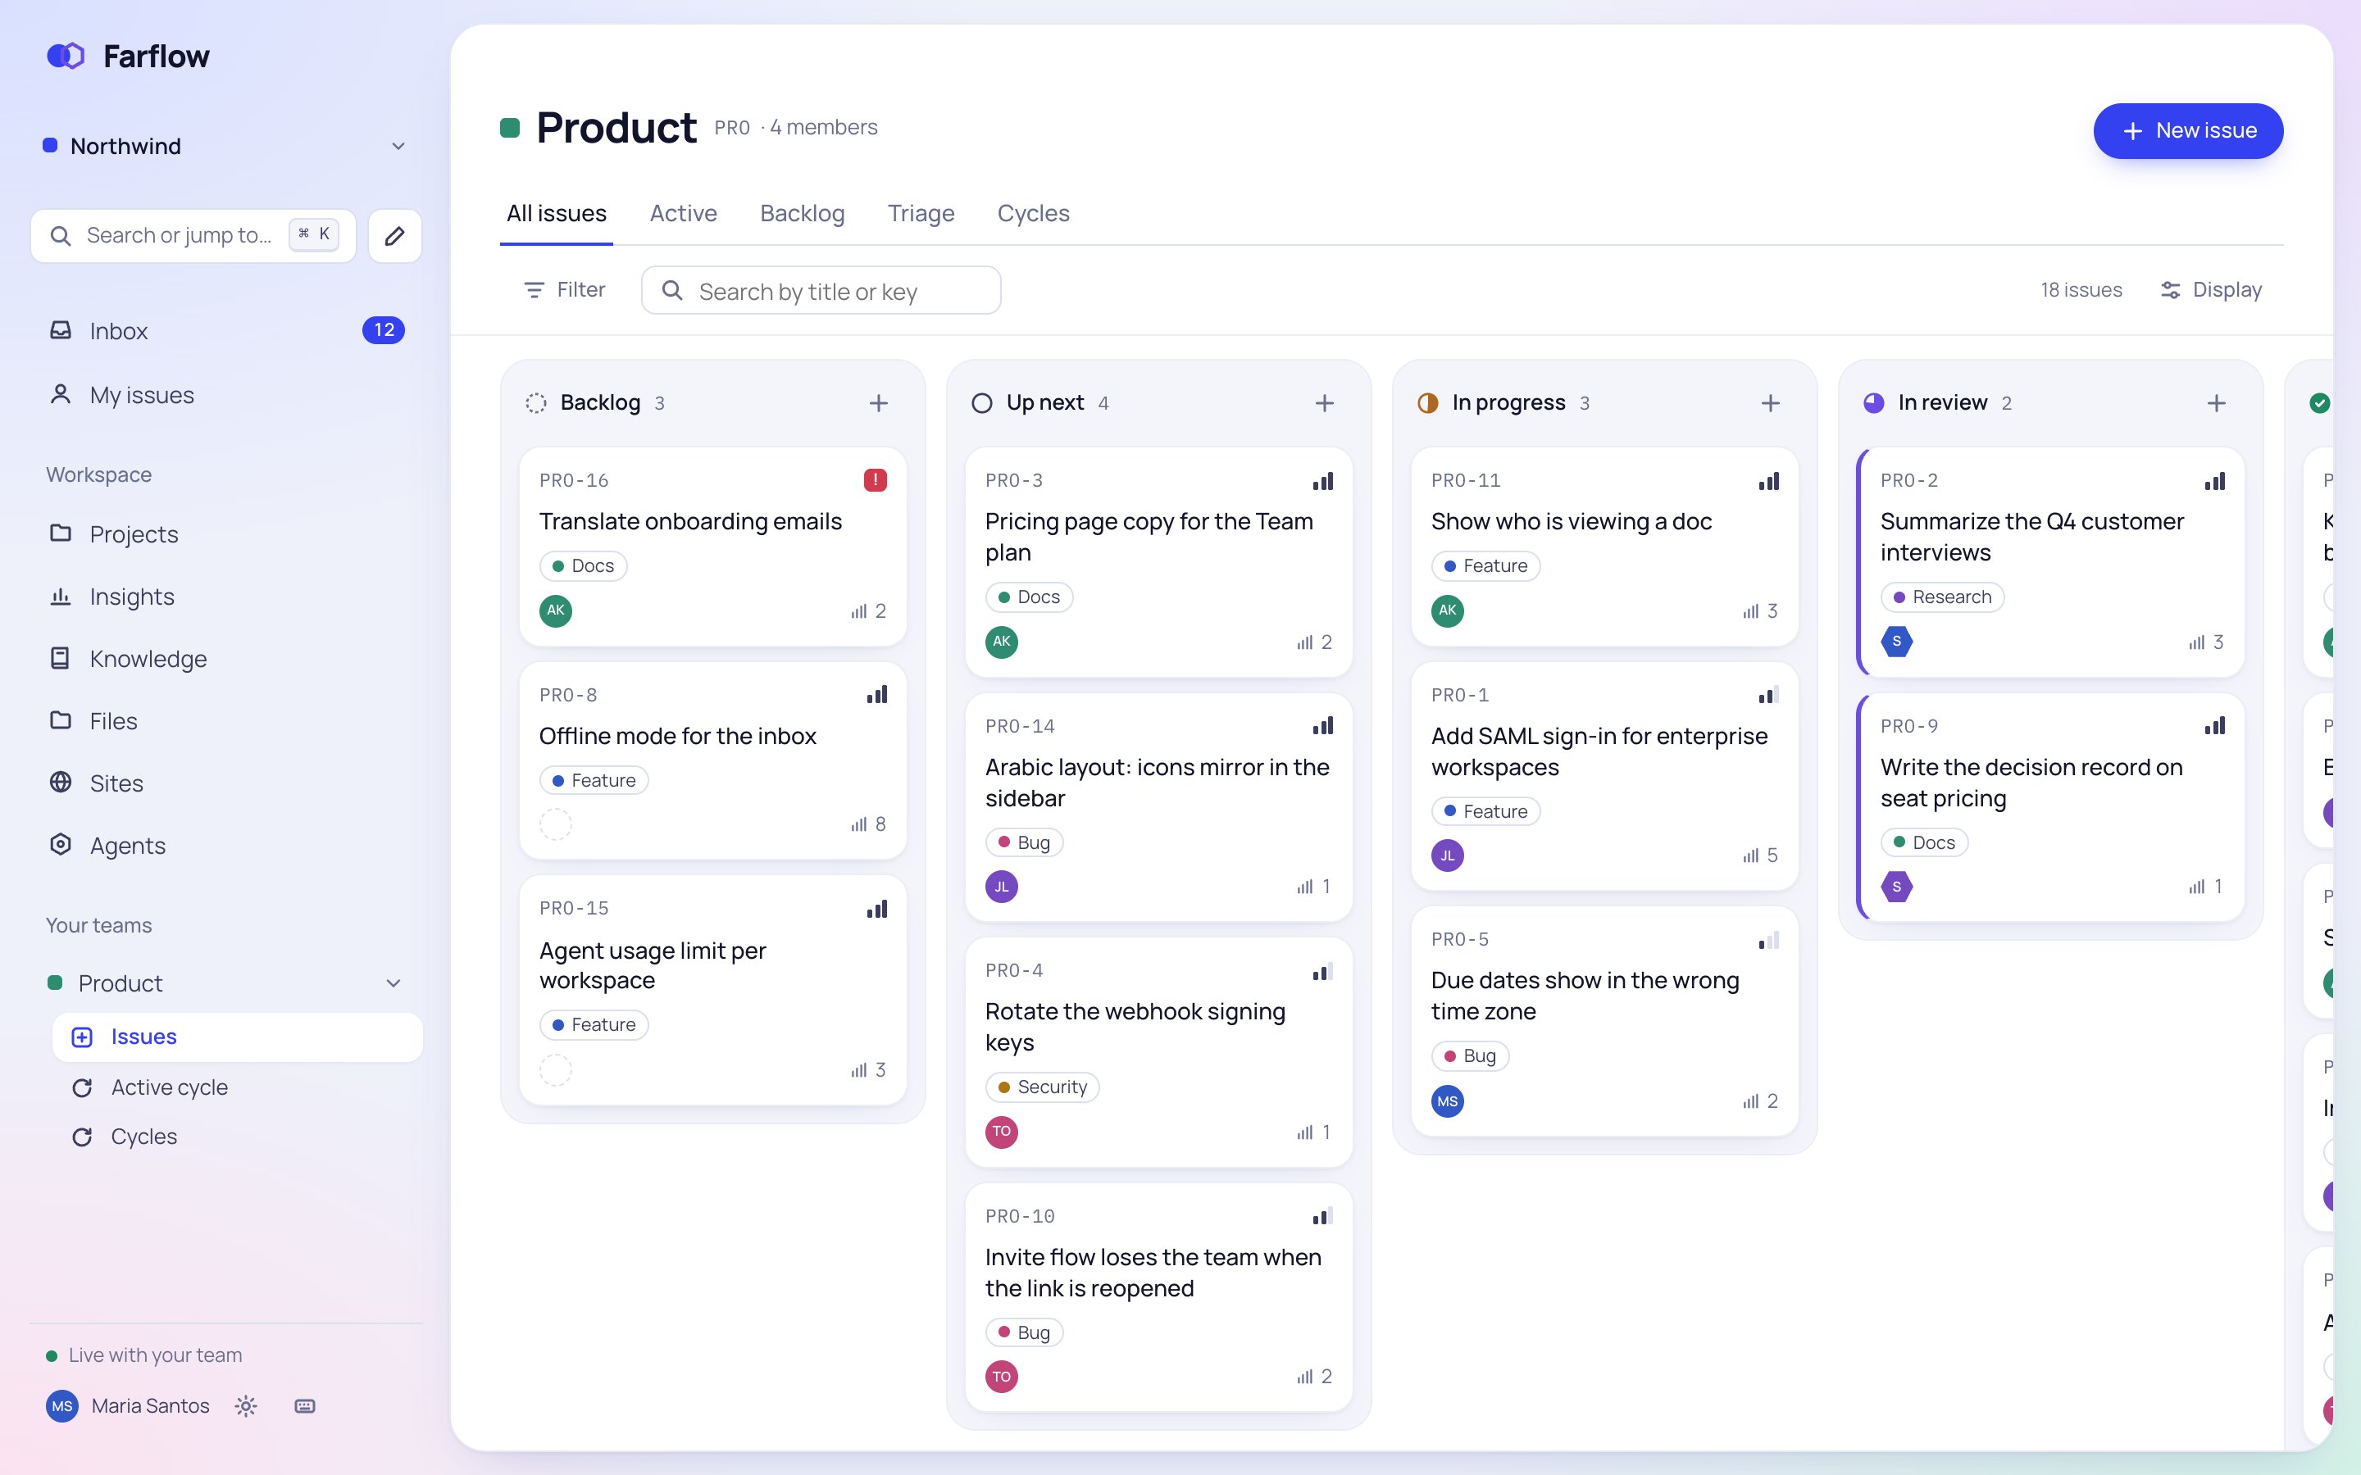Click the urgent priority icon on PRO-16
Viewport: 2361px width, 1475px height.
point(876,480)
